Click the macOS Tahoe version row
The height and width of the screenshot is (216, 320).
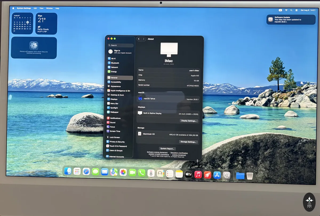click(169, 99)
